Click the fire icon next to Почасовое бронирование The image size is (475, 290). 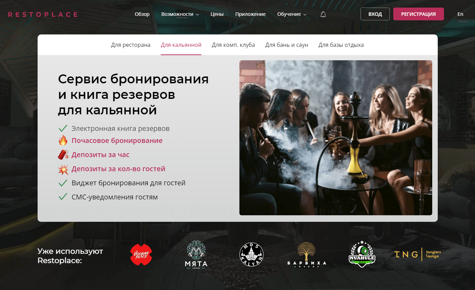pos(63,140)
